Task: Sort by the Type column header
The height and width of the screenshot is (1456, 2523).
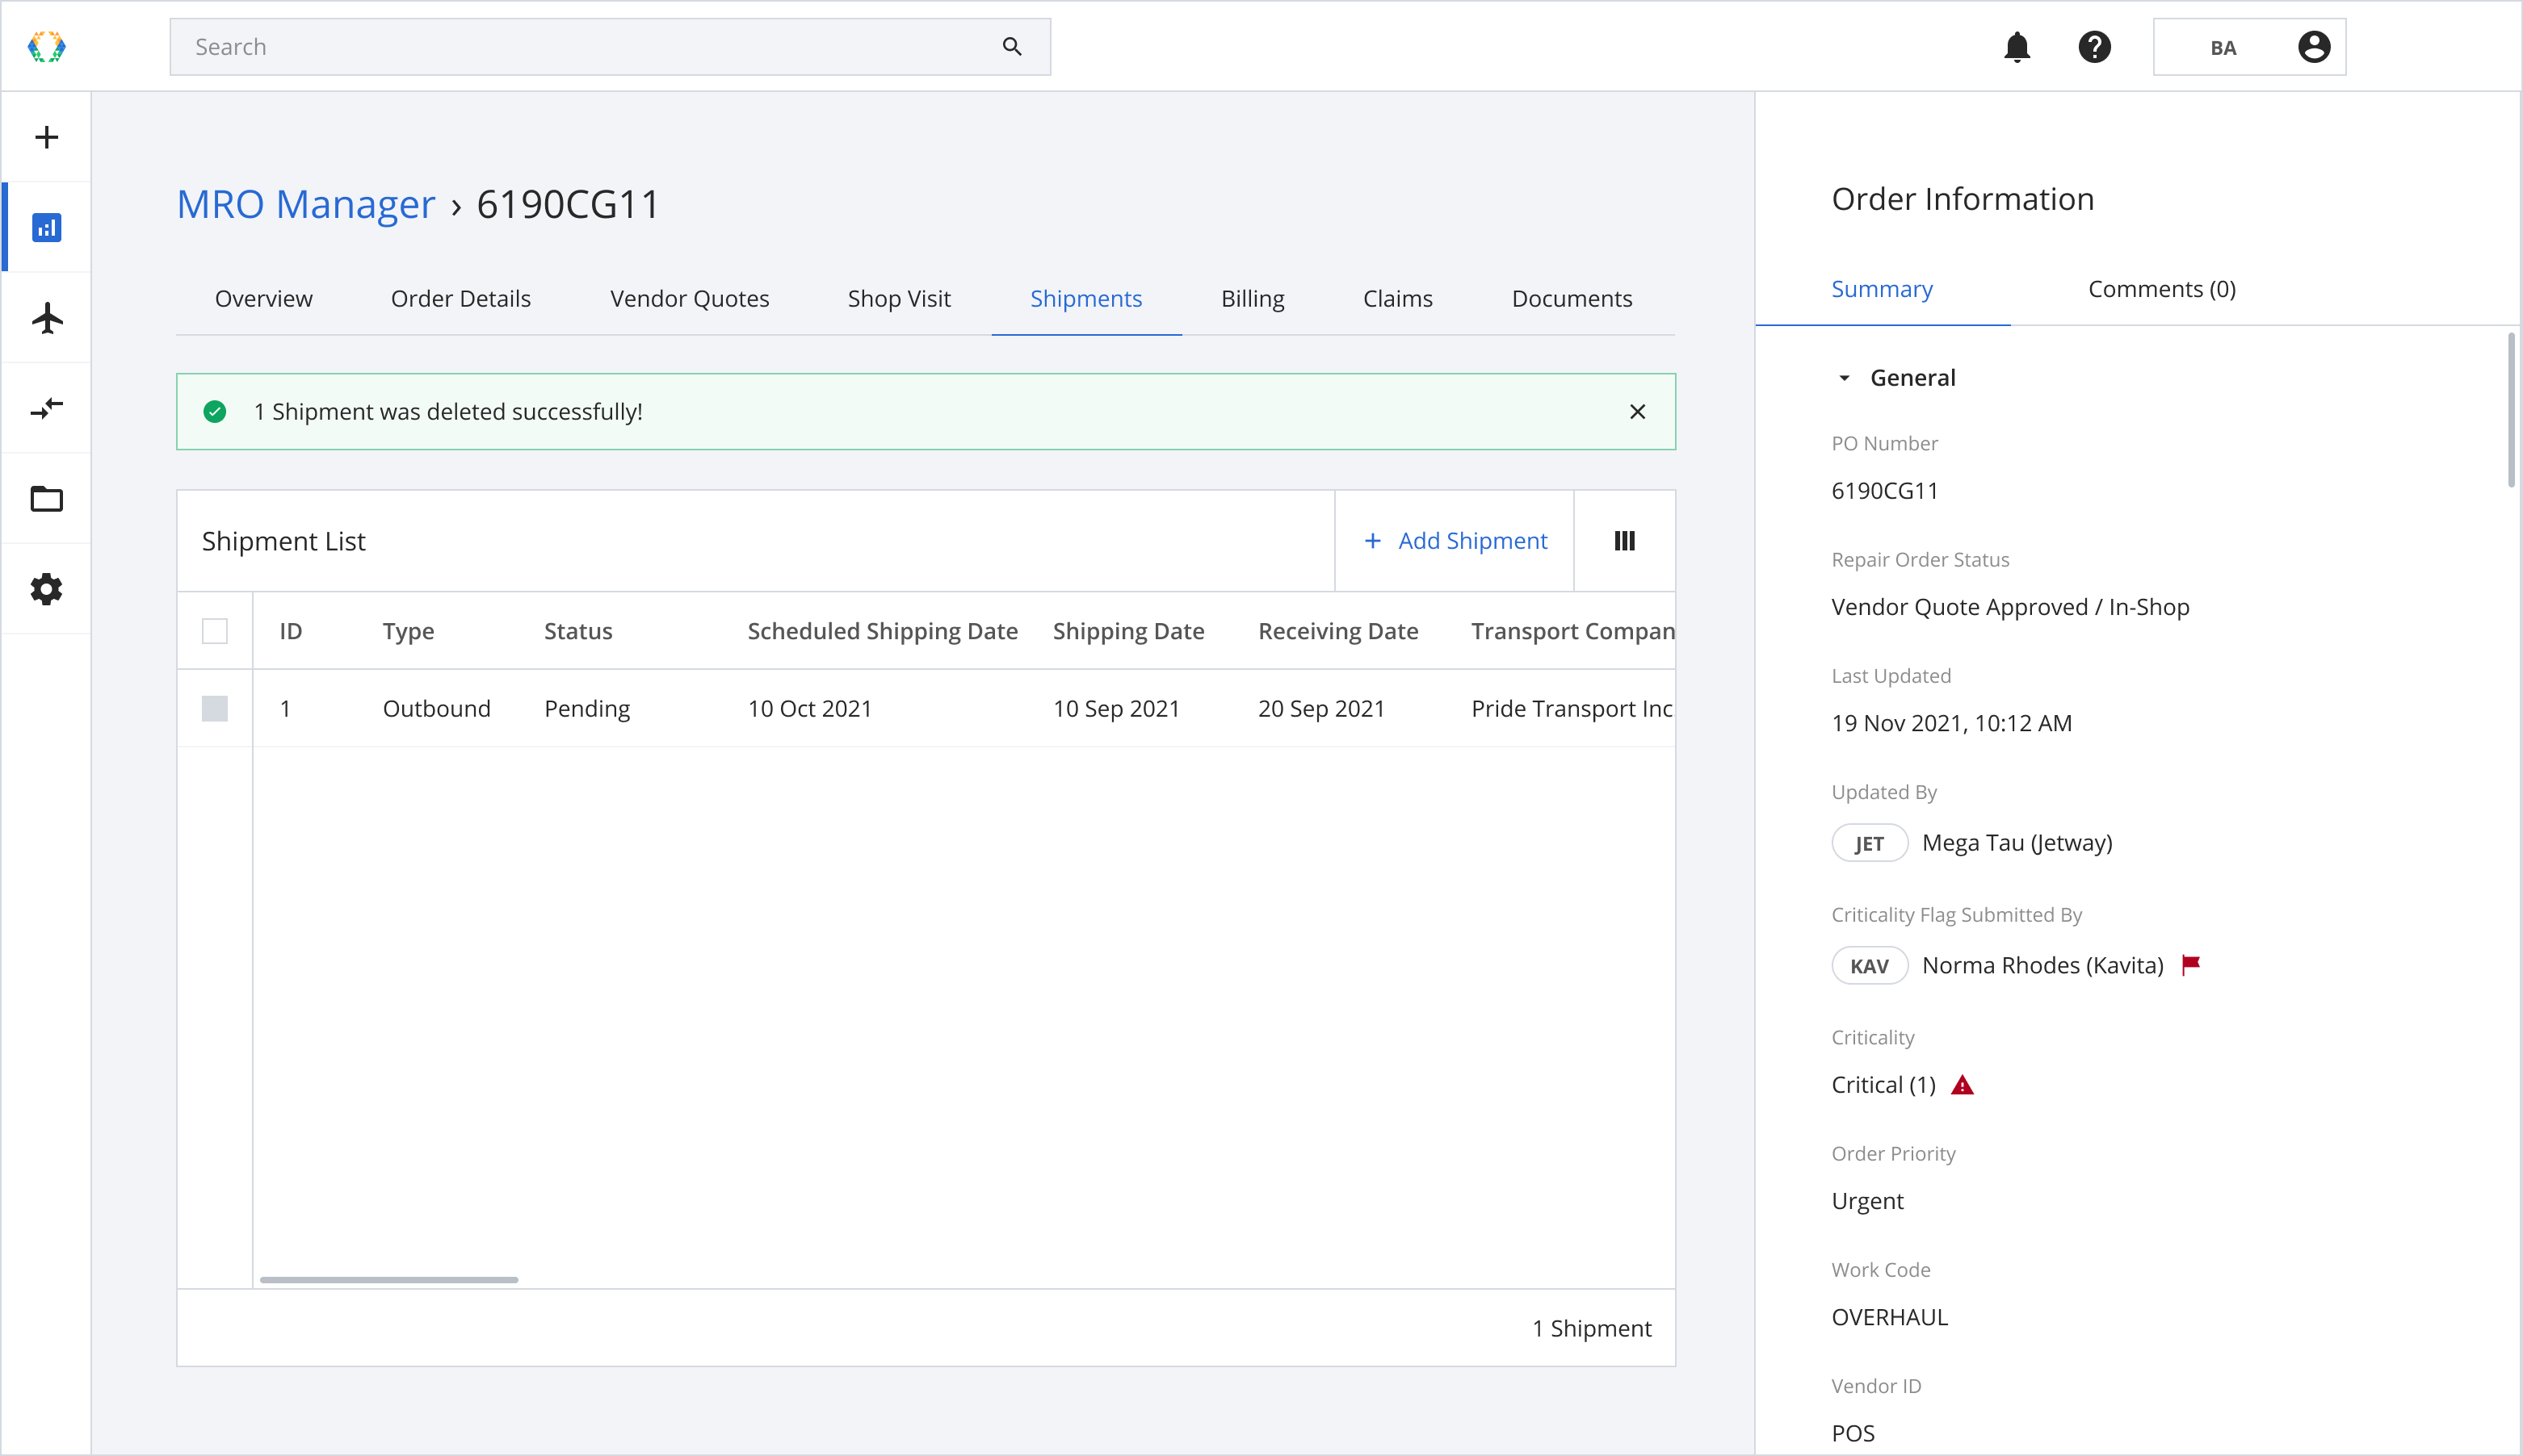Action: pyautogui.click(x=408, y=631)
